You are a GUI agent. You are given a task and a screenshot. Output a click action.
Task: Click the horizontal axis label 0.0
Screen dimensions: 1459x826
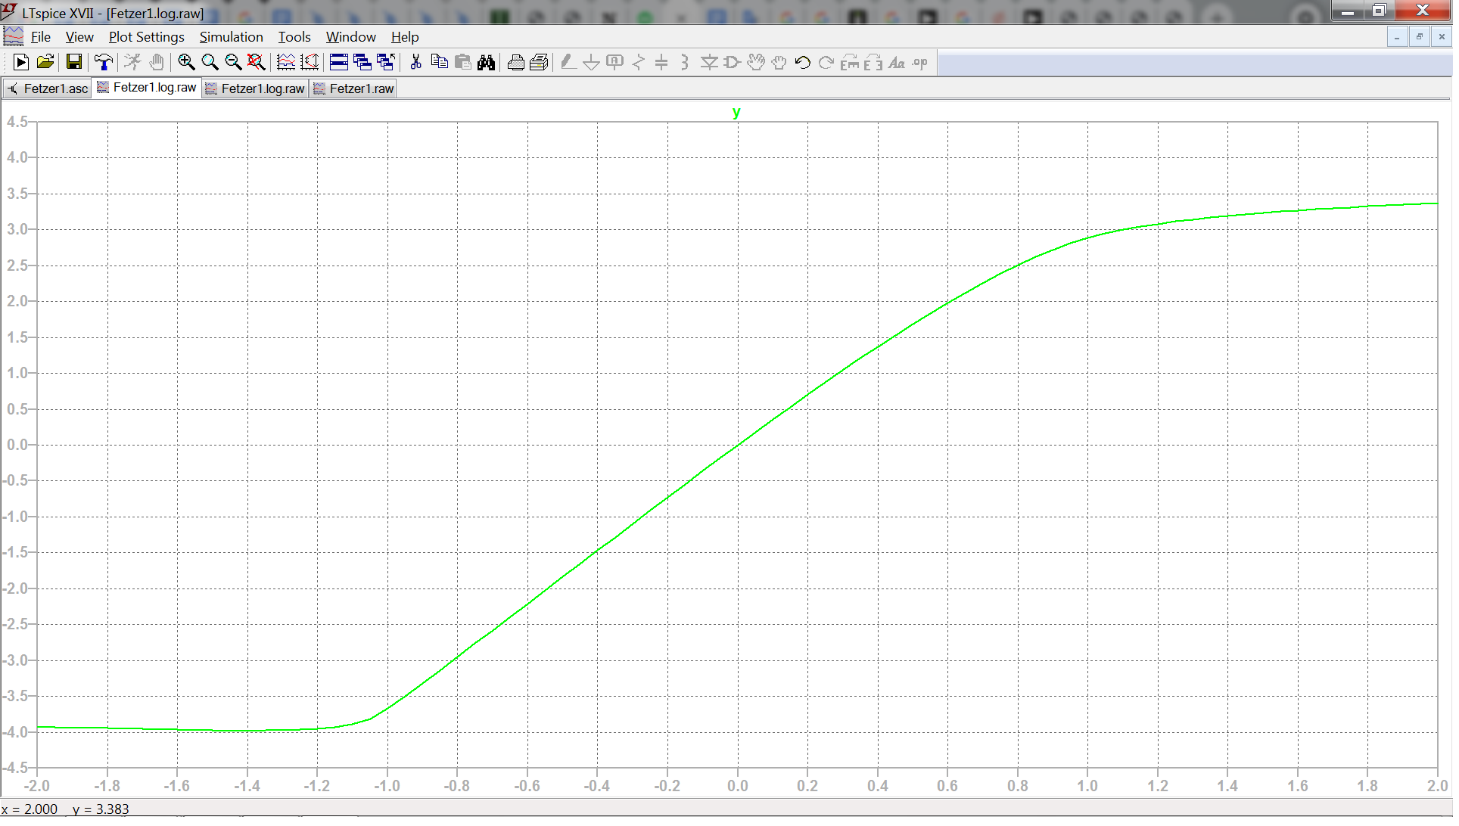(737, 787)
